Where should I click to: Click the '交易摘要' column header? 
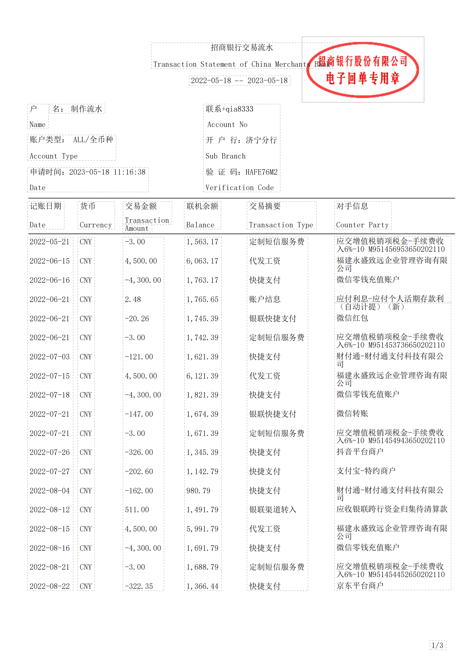click(265, 206)
